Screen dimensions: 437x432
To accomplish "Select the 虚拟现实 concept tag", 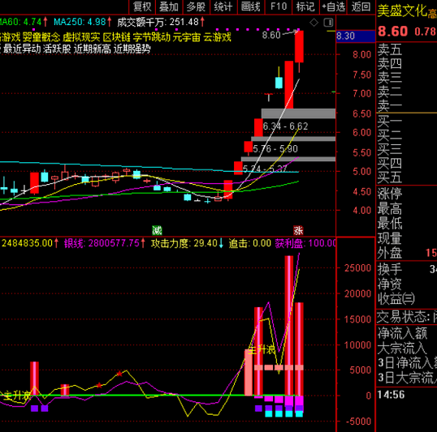I will click(81, 37).
